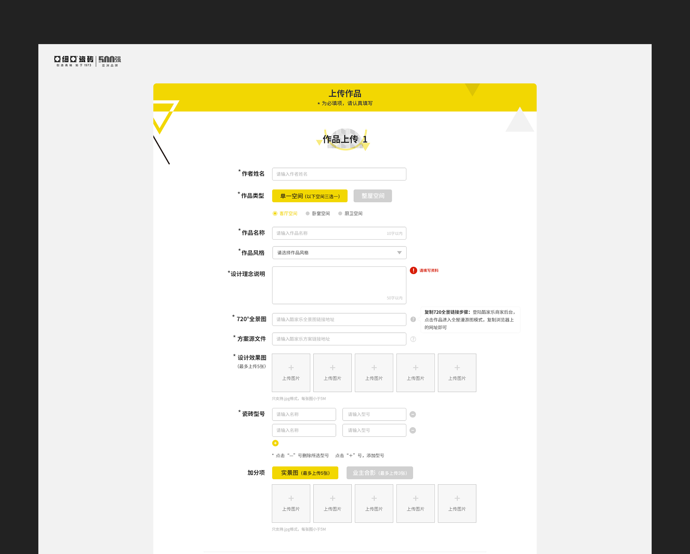Switch to 实景图 bonus tab
This screenshot has width=690, height=554.
(305, 473)
